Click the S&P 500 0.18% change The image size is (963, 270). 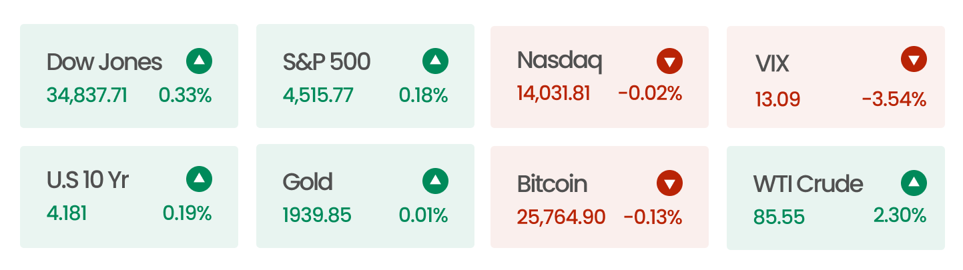pos(423,95)
